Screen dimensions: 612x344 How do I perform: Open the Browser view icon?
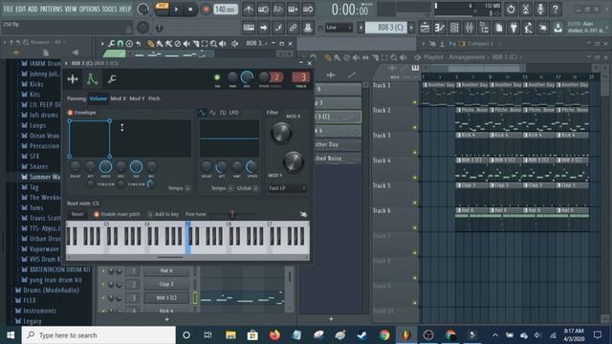click(484, 28)
